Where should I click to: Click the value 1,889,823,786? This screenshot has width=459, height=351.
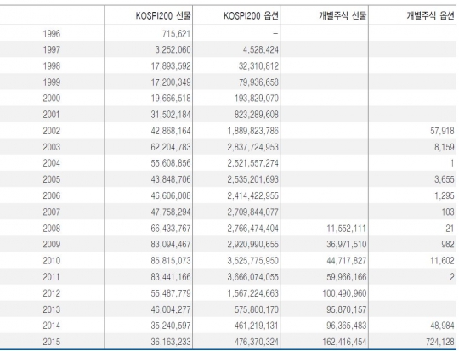253,131
